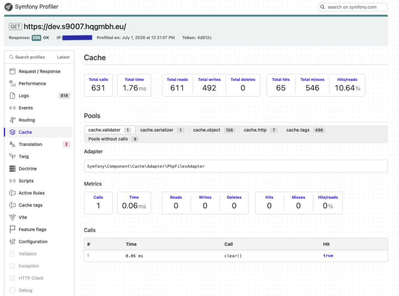
Task: Click the Logs file icon
Action: pyautogui.click(x=12, y=96)
